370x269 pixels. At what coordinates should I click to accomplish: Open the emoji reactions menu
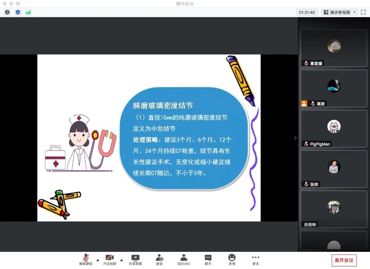point(232,260)
